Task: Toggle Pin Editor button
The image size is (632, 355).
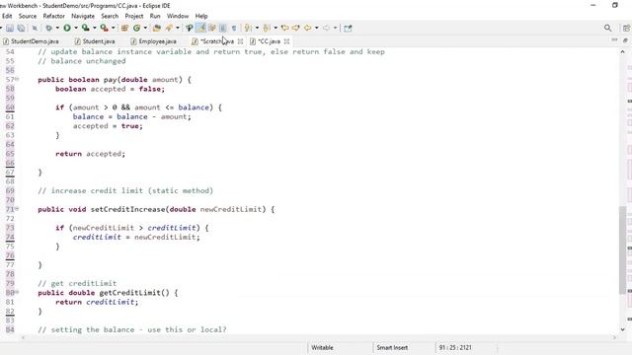Action: tap(348, 28)
